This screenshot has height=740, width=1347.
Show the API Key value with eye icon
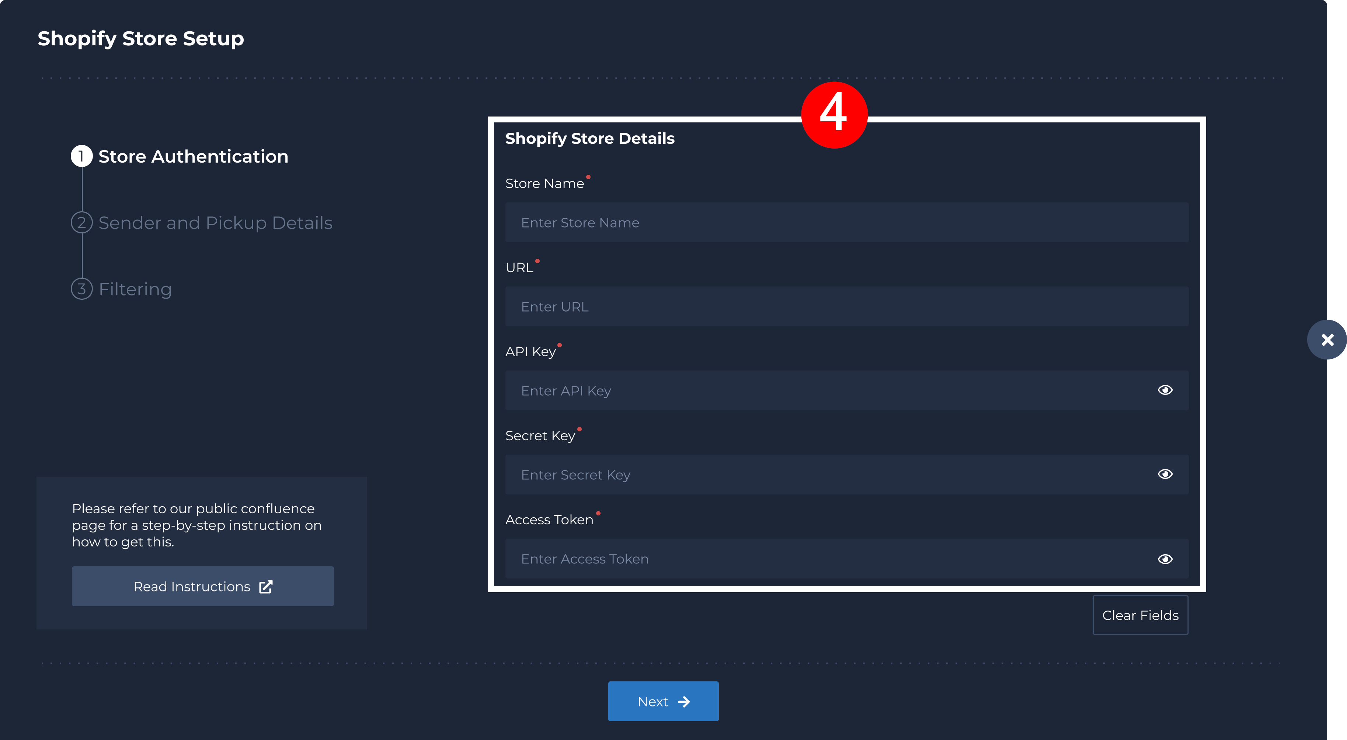[x=1165, y=390]
